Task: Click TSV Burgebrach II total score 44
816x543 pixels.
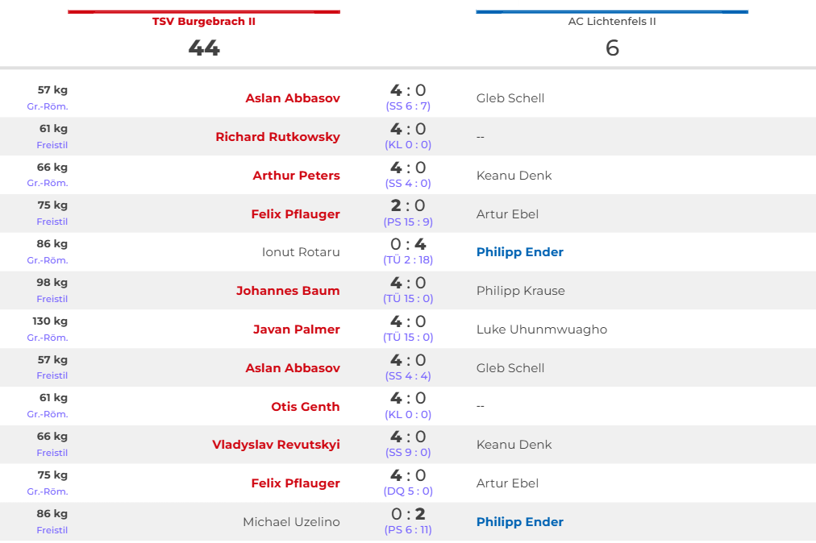Action: [203, 48]
